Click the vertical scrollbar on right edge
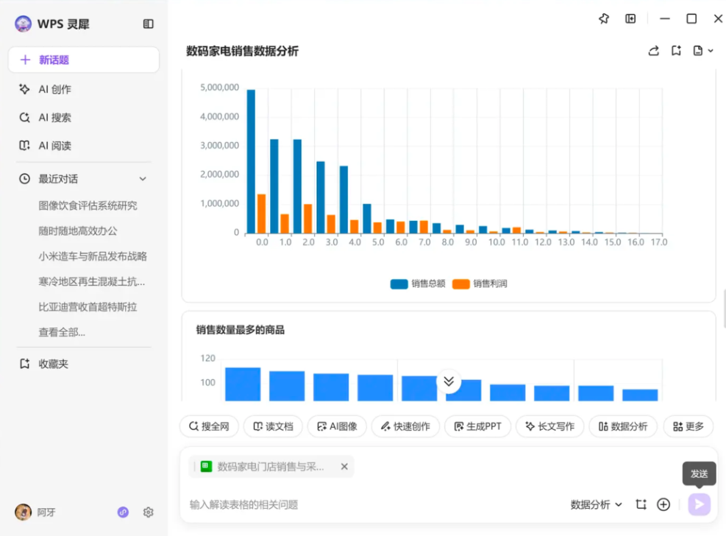The height and width of the screenshot is (536, 726). 724,308
